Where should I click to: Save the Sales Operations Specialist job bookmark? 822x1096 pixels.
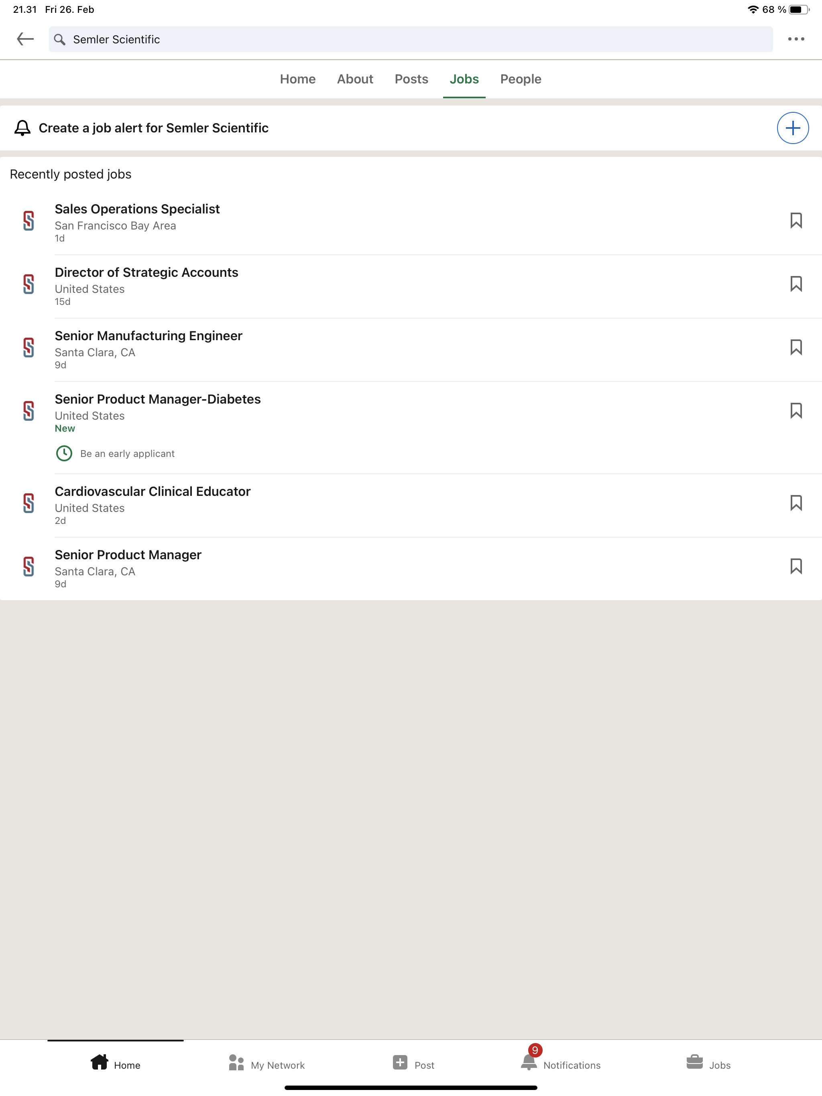click(796, 221)
